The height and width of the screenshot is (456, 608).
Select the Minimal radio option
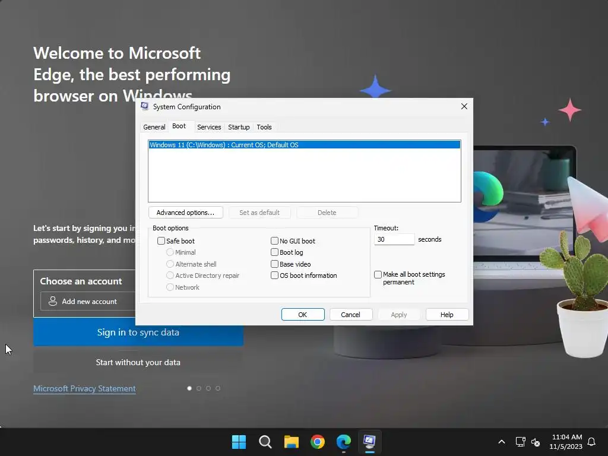click(170, 252)
